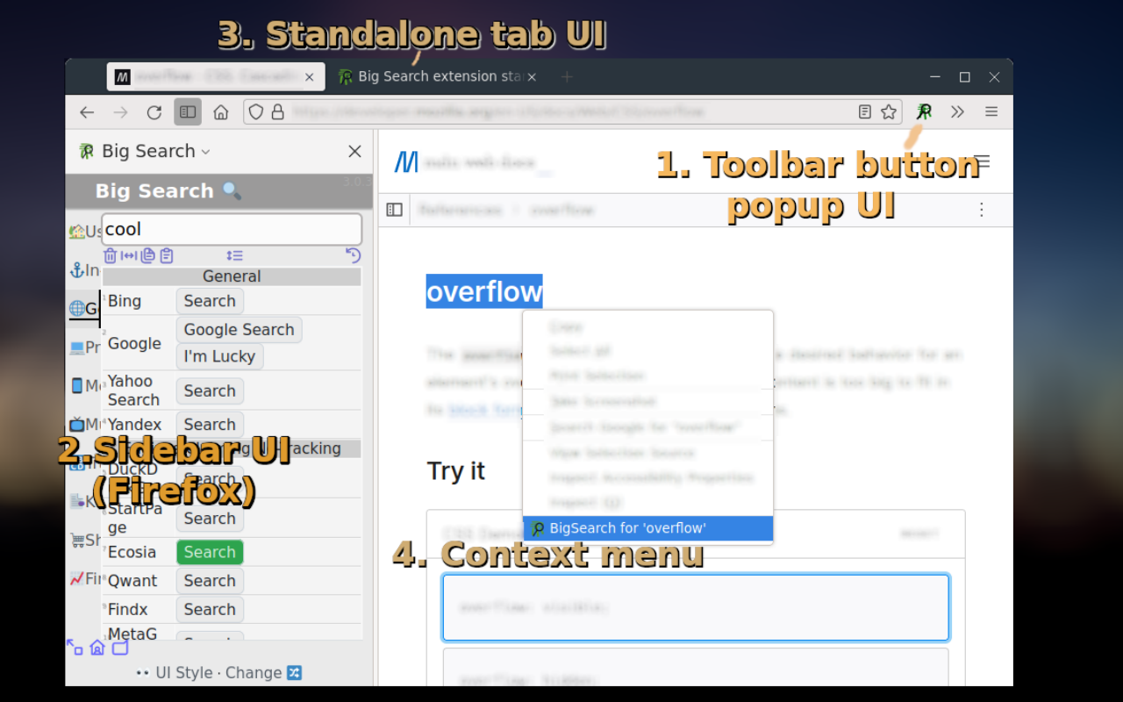Click the 'Google Search' button
This screenshot has height=702, width=1123.
tap(239, 330)
